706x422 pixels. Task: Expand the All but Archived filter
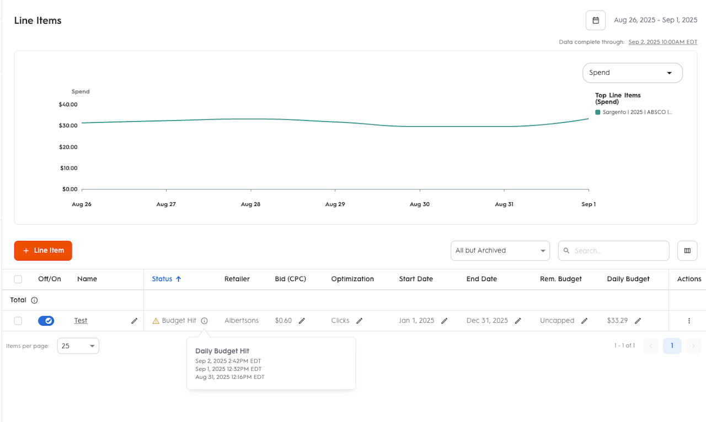click(500, 251)
